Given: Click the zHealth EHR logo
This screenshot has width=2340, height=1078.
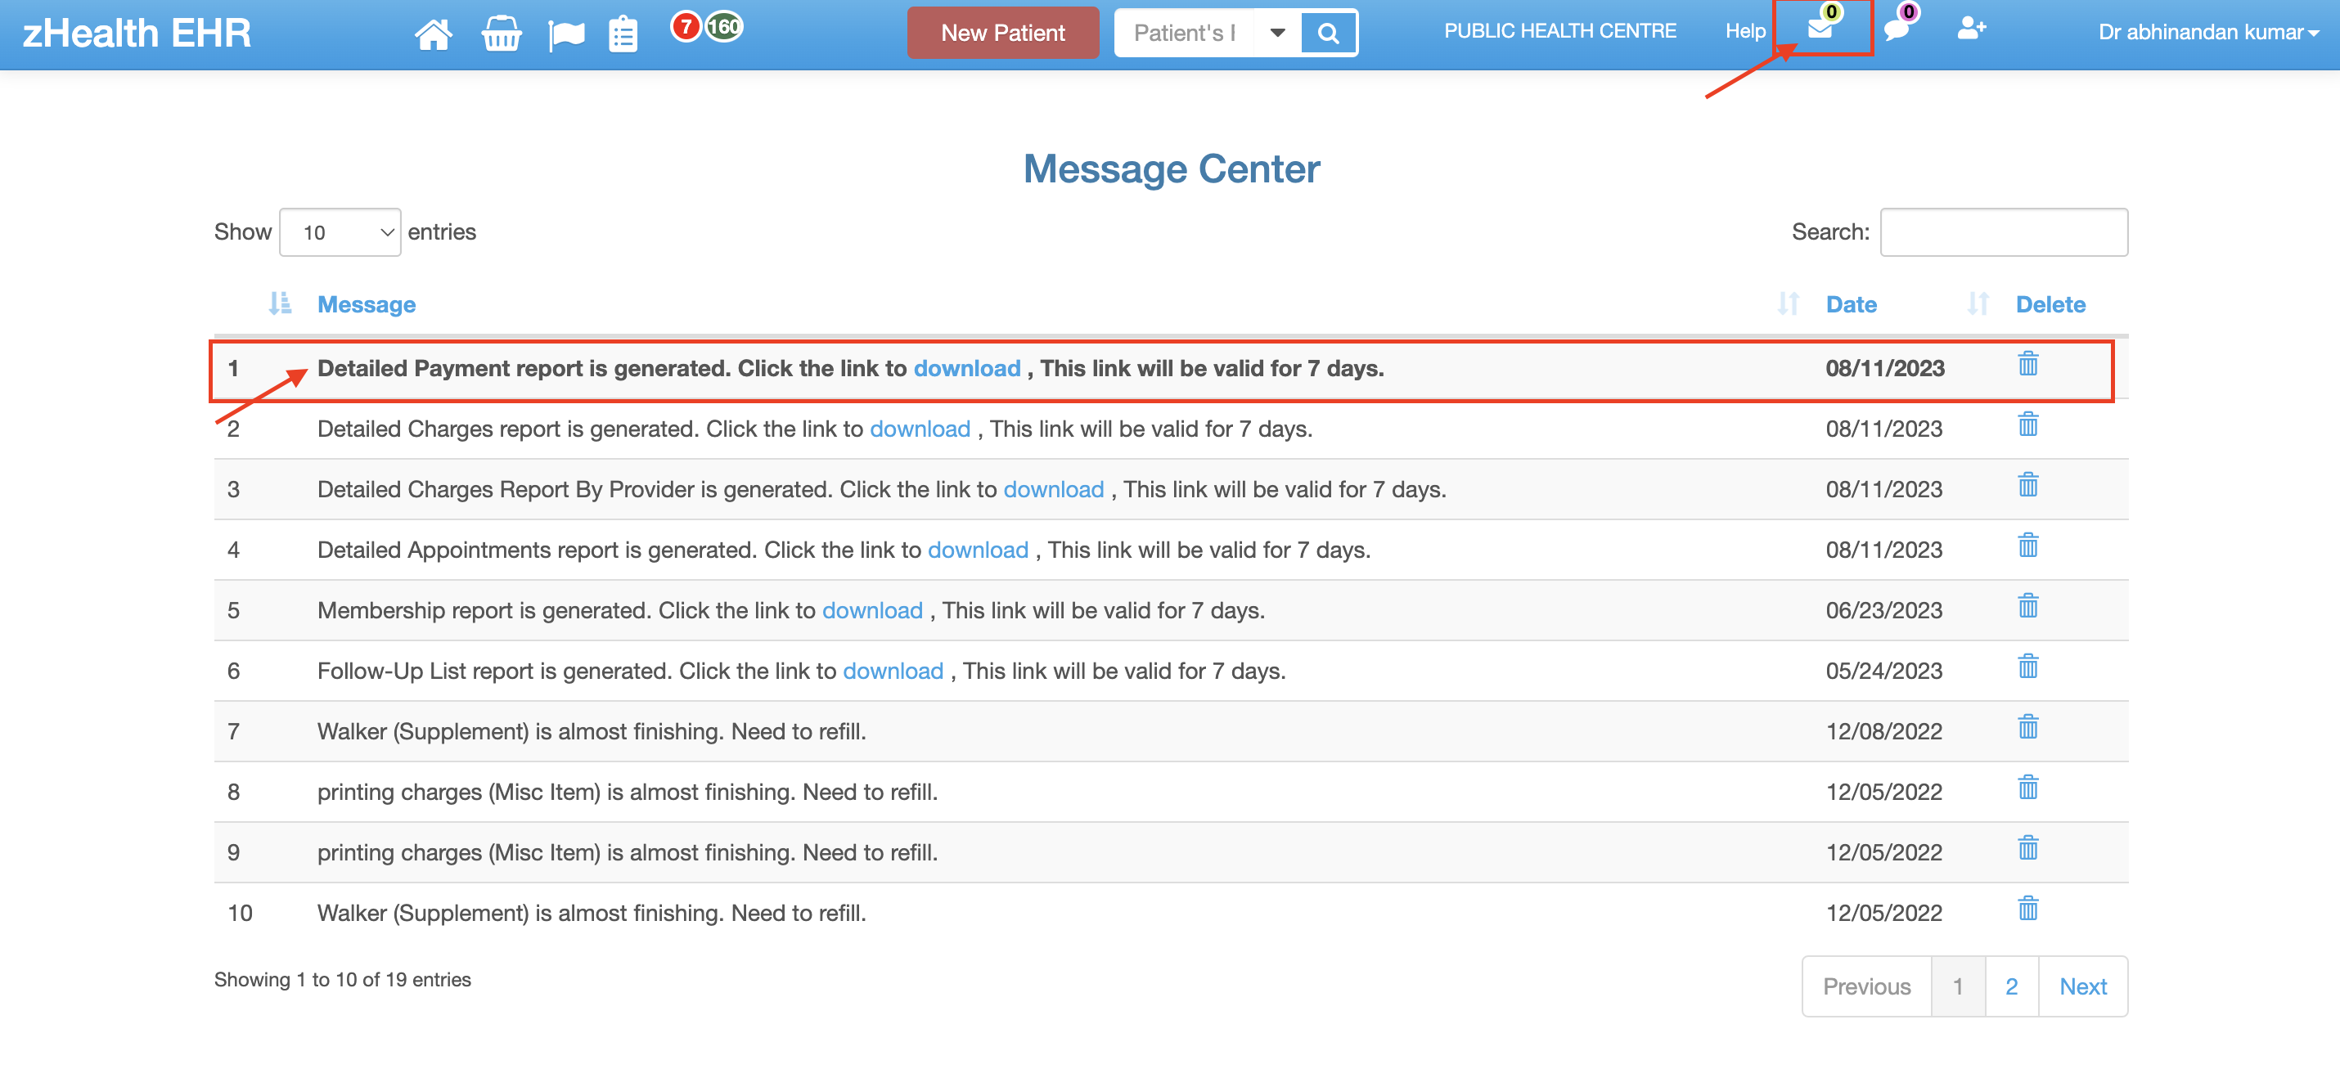Looking at the screenshot, I should click(137, 34).
